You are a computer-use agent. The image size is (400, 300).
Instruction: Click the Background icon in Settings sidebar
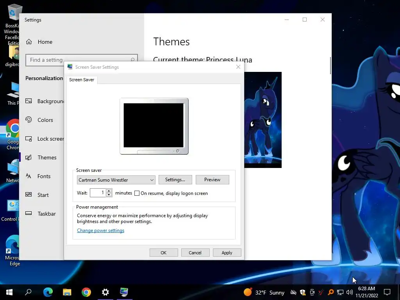coord(29,101)
